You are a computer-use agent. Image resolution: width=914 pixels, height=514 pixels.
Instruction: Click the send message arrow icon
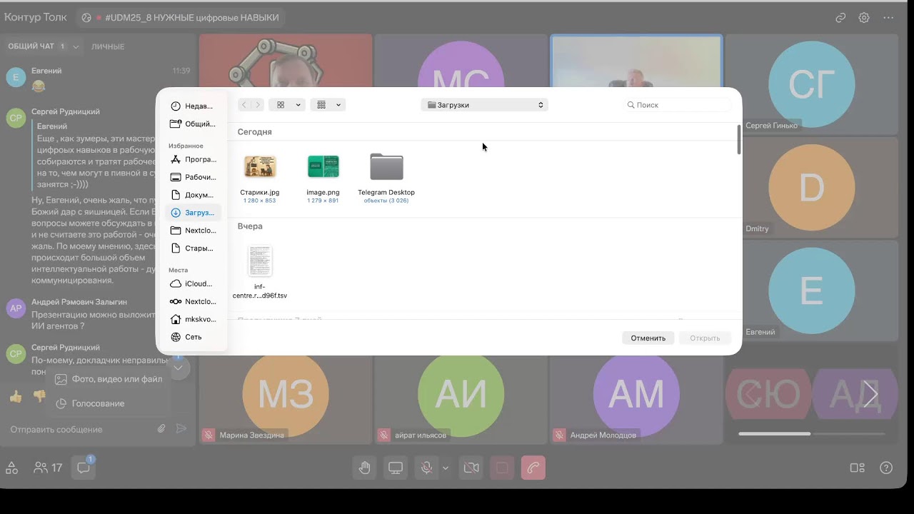(181, 429)
